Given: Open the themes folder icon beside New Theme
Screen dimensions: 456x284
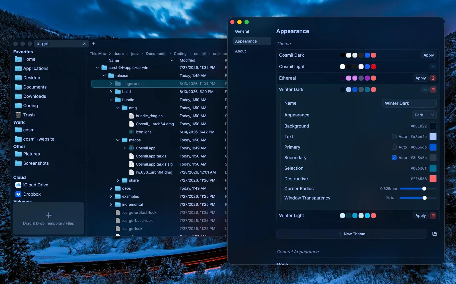Looking at the screenshot, I should click(x=435, y=234).
